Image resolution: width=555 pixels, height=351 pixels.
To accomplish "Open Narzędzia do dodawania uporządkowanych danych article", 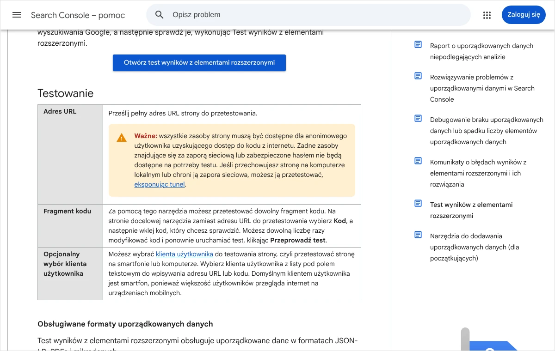I will click(x=475, y=247).
